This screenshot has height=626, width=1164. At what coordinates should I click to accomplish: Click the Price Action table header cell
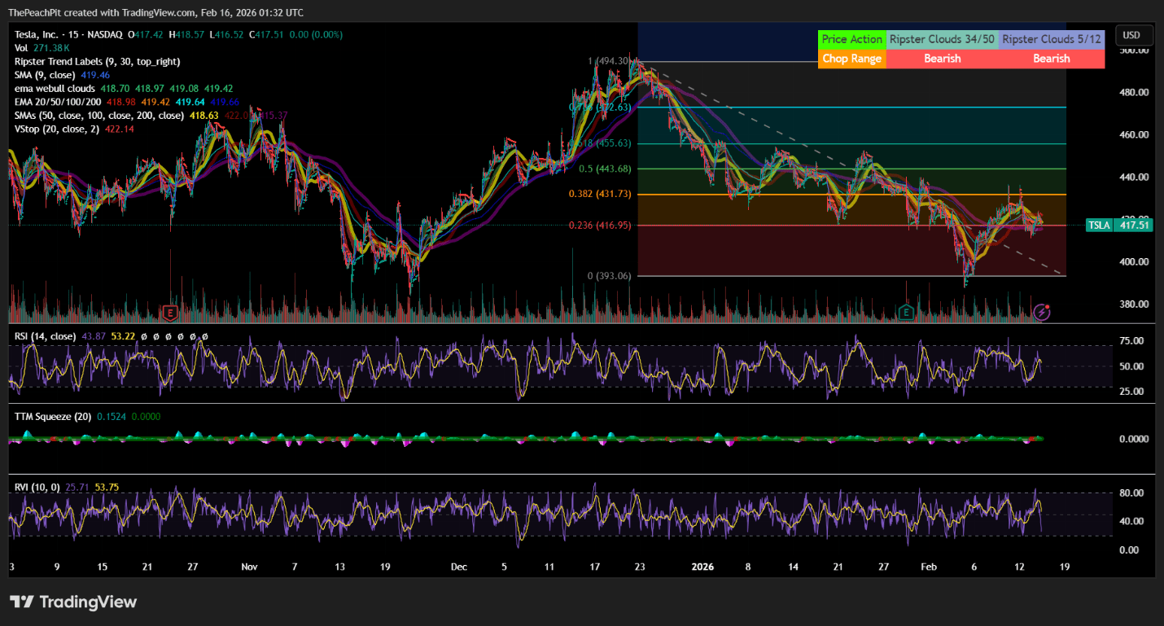(x=852, y=39)
